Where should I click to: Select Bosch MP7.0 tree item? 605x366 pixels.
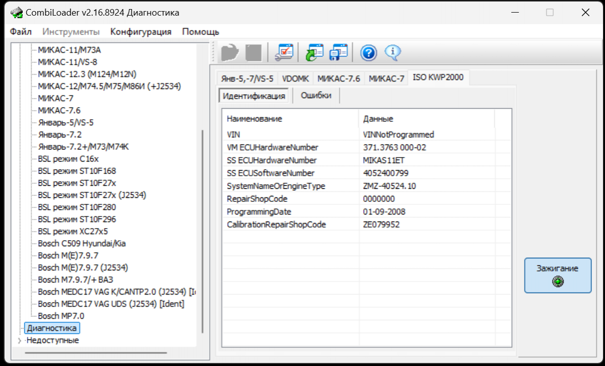coord(61,316)
